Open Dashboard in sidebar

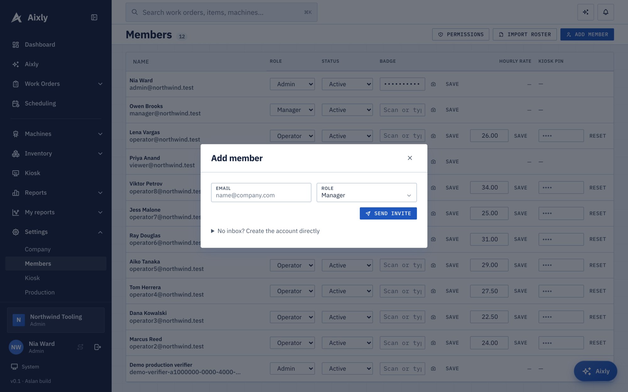tap(56, 45)
